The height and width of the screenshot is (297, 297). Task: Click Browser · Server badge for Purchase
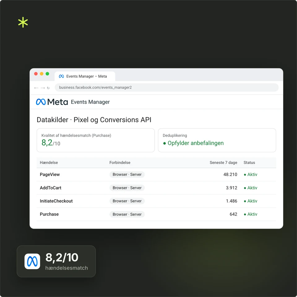pos(127,214)
